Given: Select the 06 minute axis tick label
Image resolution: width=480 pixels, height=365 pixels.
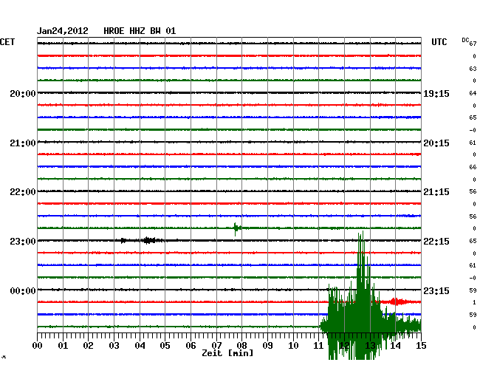Looking at the screenshot, I should click(x=191, y=345).
